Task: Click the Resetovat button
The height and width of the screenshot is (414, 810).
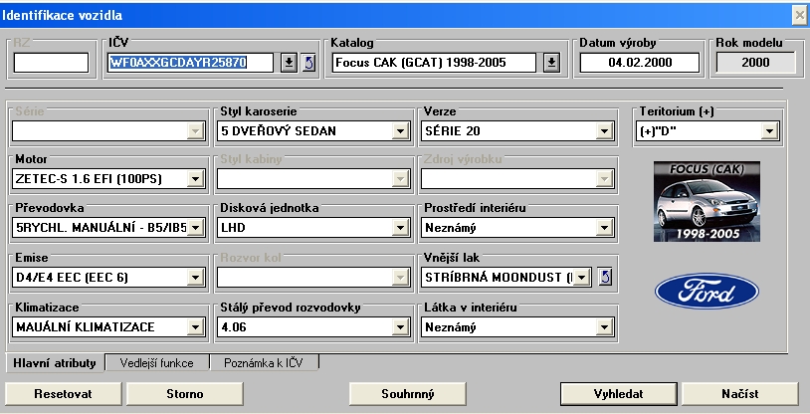Action: click(x=63, y=394)
